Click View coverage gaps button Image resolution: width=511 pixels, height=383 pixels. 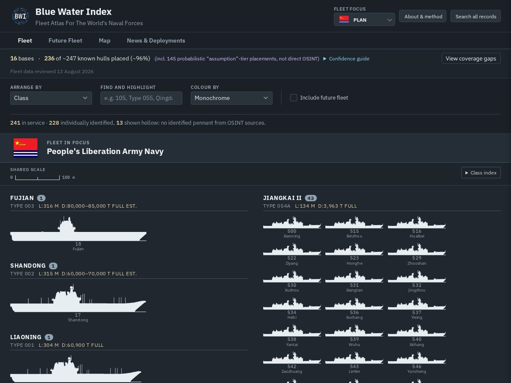pyautogui.click(x=471, y=58)
